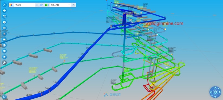
Task: Toggle the green T text label icon
Action: [46, 5]
